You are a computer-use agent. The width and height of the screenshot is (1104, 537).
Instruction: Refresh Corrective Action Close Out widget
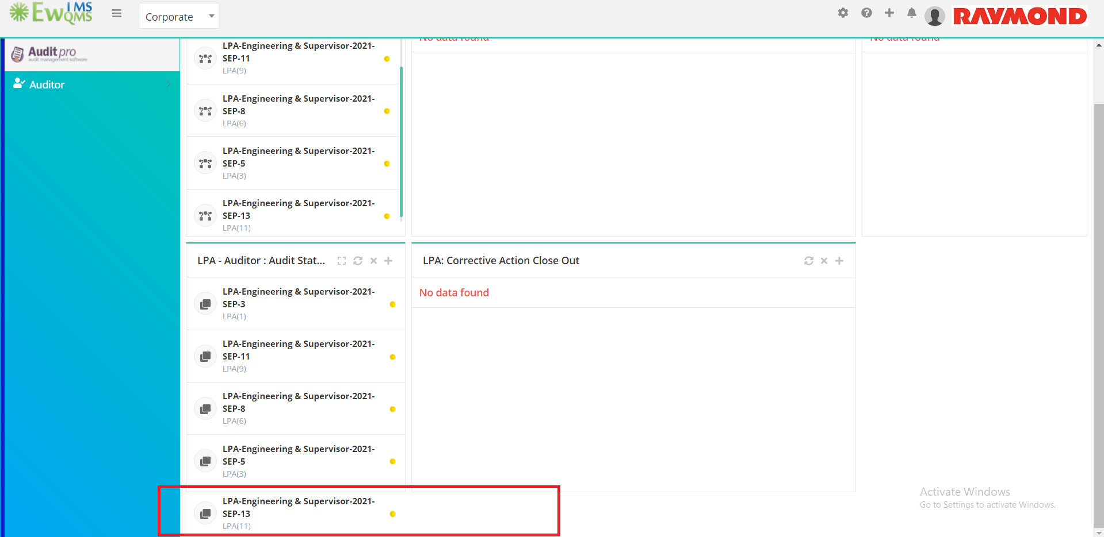click(x=809, y=261)
